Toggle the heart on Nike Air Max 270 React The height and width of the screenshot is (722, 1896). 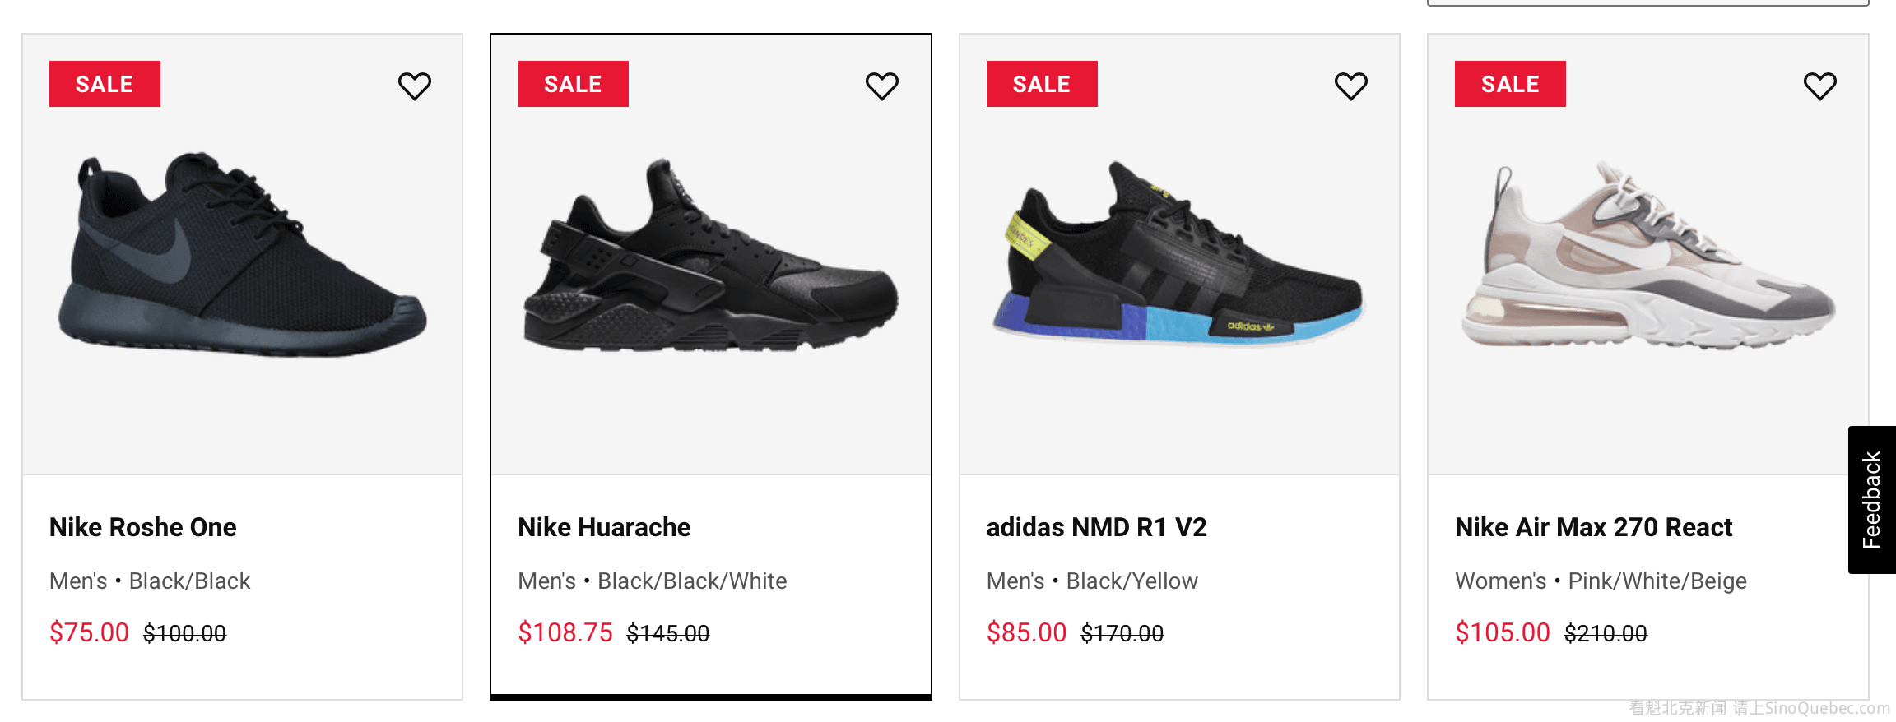1819,86
